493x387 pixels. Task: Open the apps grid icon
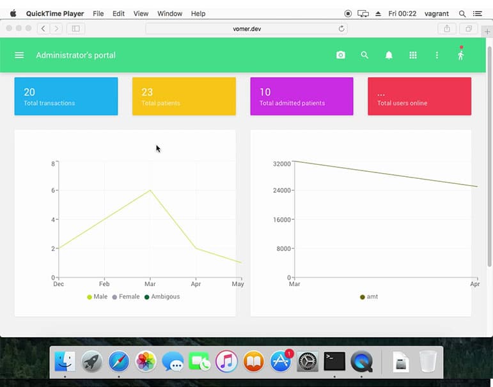(413, 56)
